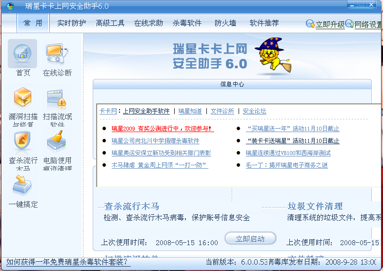383x271 pixels.
Task: Open 瑞星公司向北川中学捐赠杀毒软件 news link
Action: [155, 141]
